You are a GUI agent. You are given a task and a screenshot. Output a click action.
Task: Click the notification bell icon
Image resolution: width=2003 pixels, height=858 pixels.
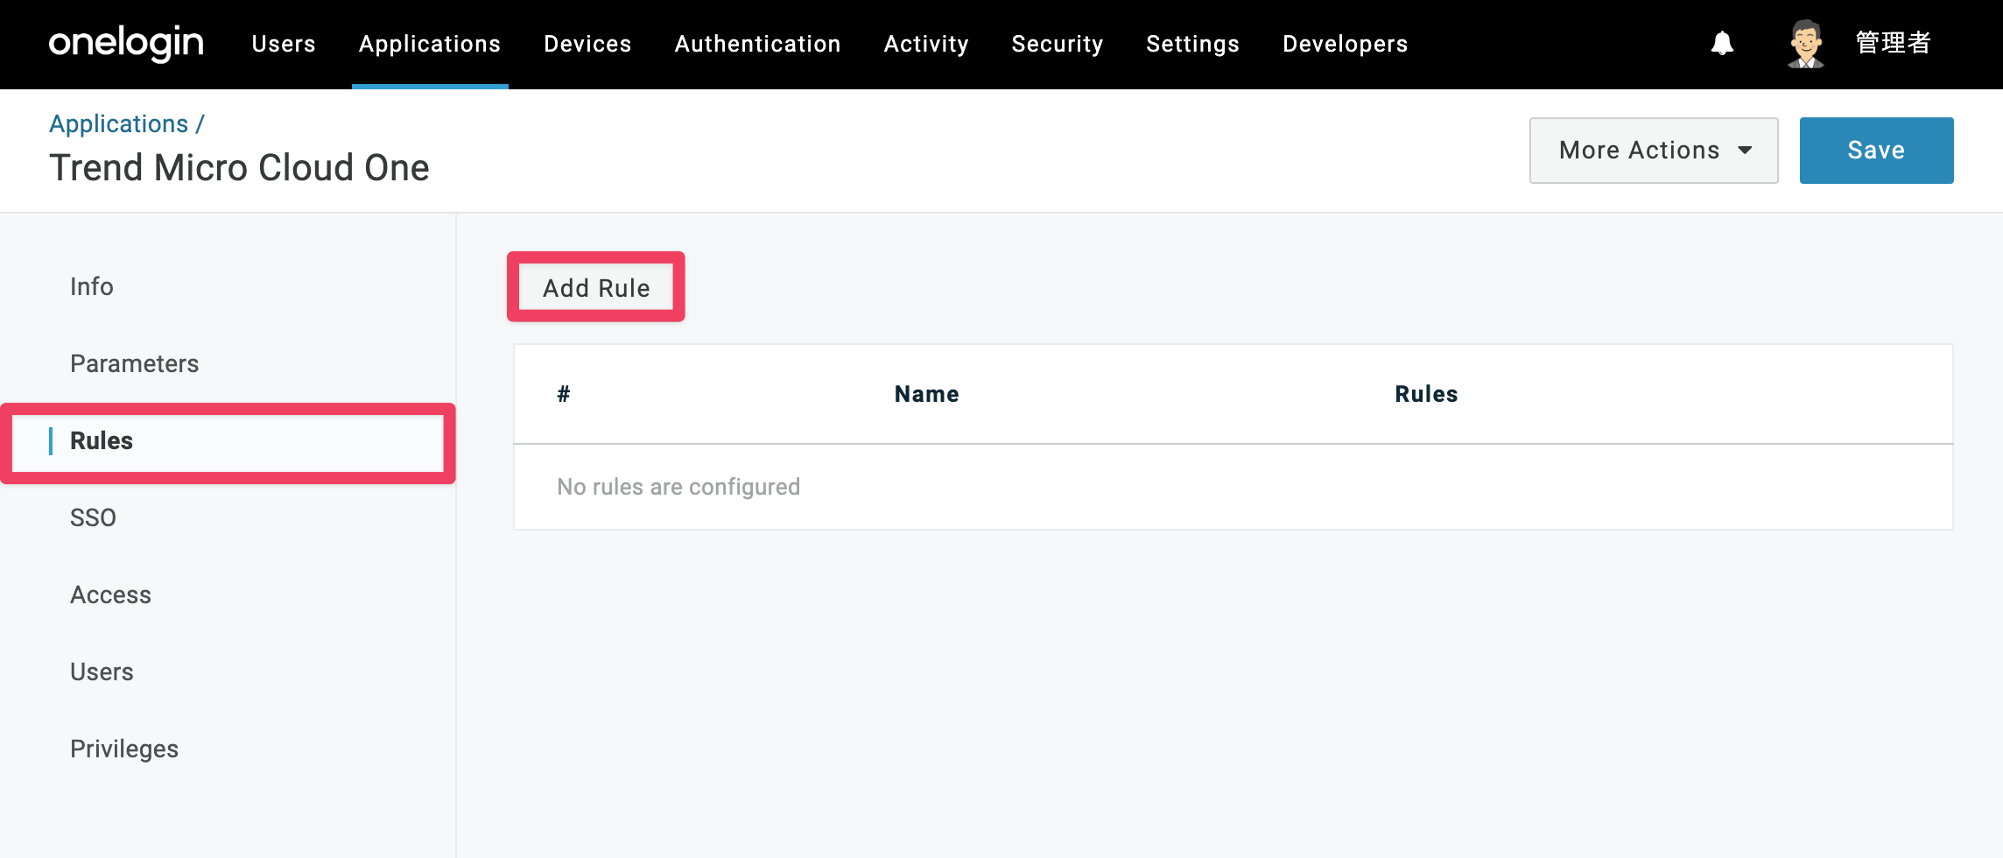pos(1722,43)
